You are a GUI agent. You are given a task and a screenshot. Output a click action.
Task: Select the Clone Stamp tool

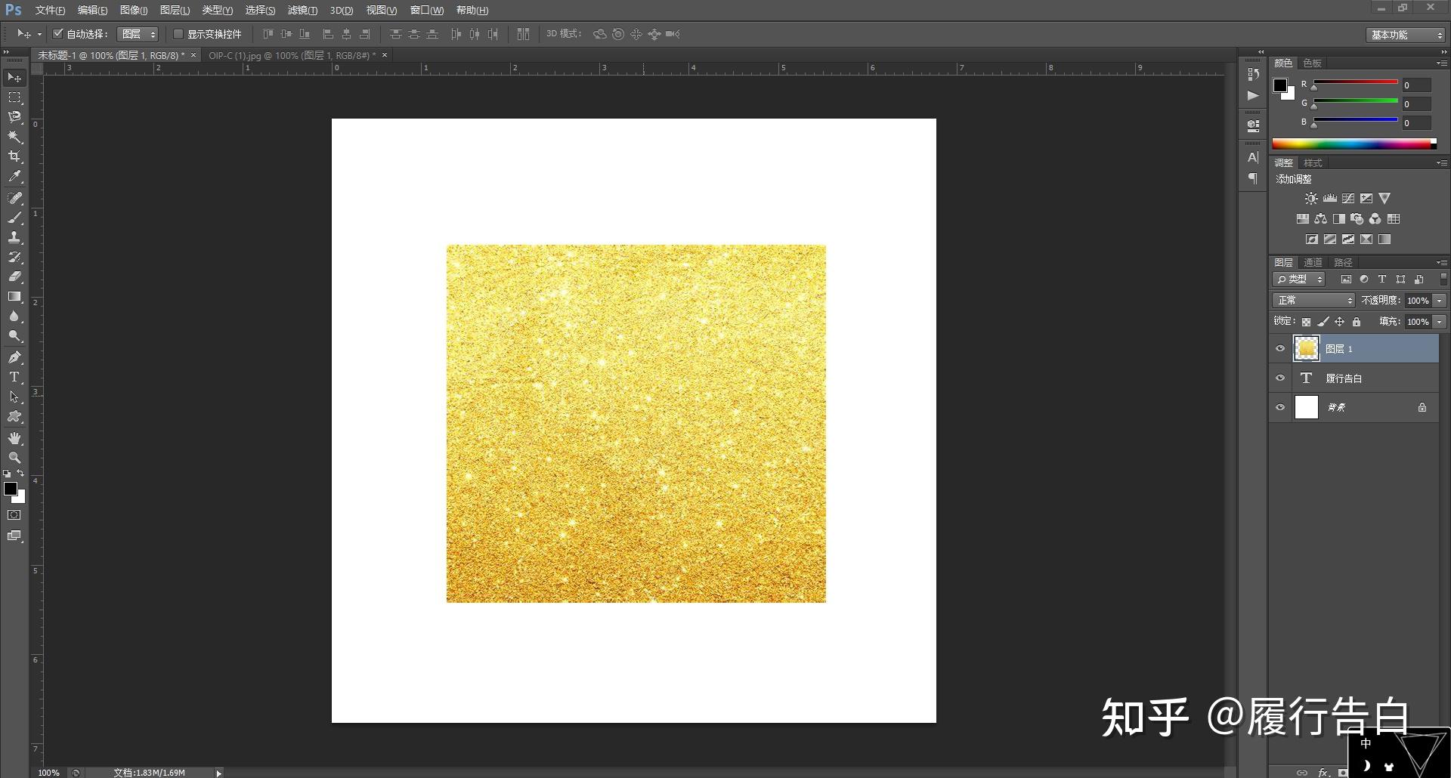pos(14,237)
